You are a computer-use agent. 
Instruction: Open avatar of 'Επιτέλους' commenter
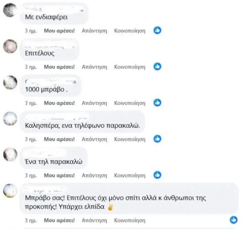coord(10,46)
